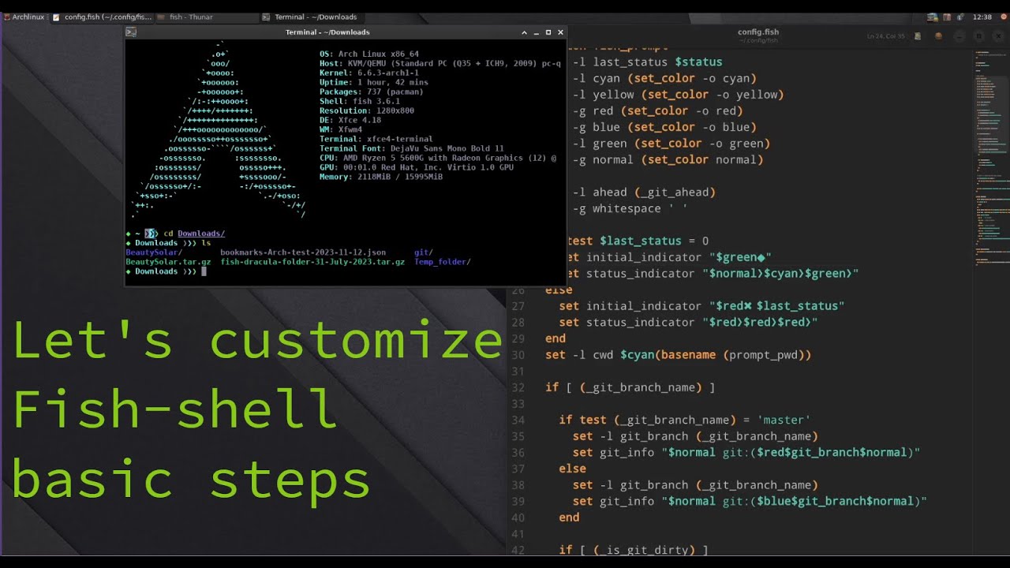
Task: Click the terminal cursor after Downloads prompt
Action: tap(204, 271)
